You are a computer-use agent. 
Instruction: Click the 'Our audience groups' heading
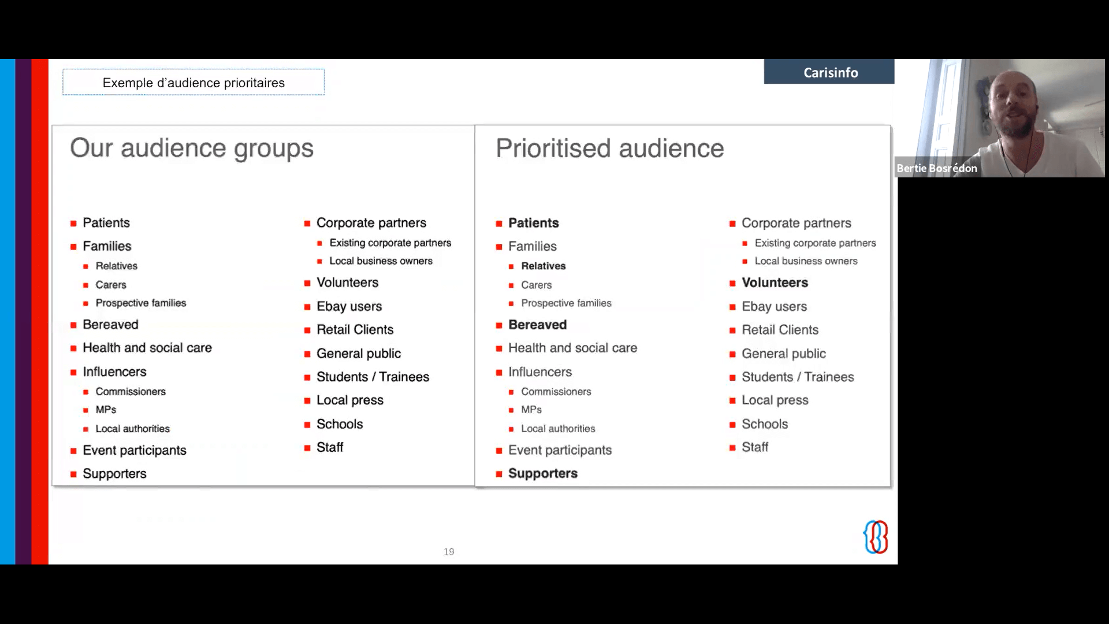pyautogui.click(x=192, y=148)
